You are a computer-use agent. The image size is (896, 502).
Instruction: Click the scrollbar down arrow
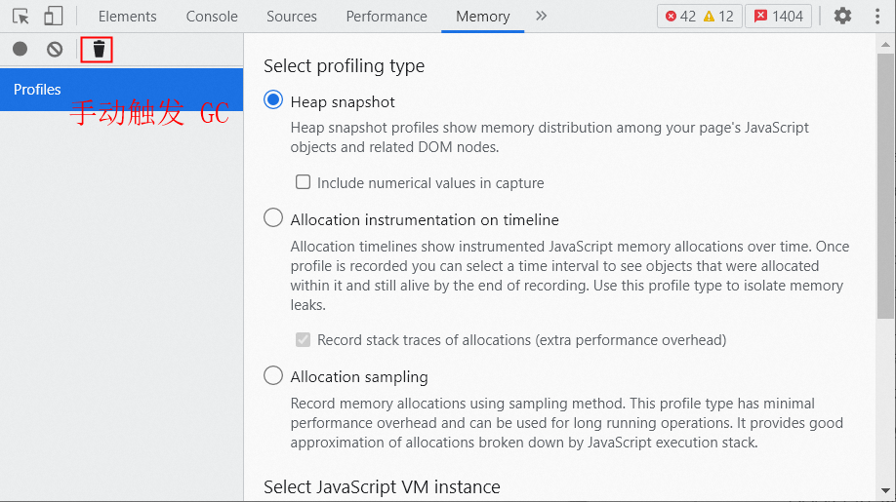885,490
